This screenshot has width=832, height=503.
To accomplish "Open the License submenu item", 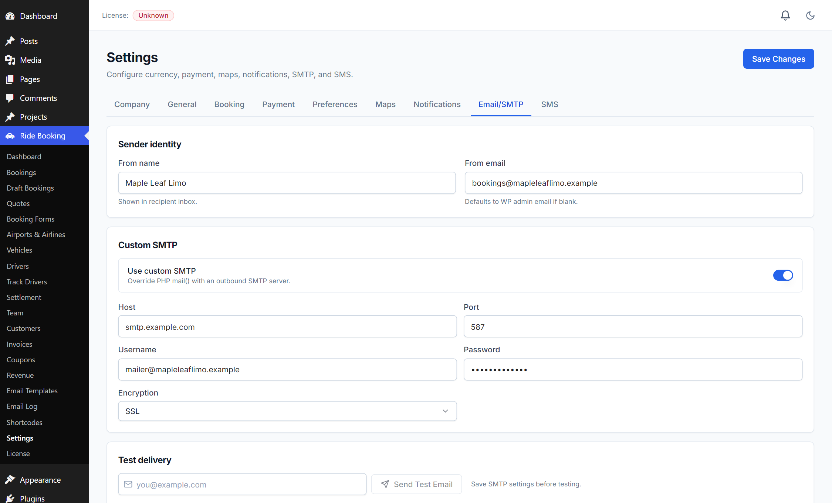I will tap(18, 454).
